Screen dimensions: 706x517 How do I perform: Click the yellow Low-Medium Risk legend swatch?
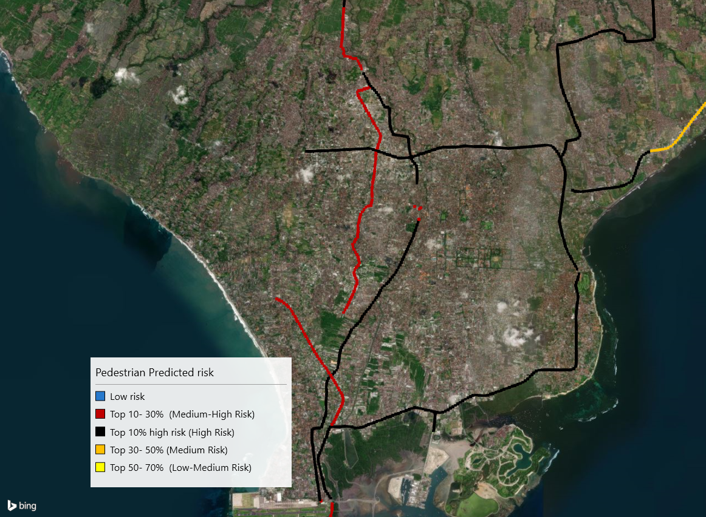tap(100, 467)
